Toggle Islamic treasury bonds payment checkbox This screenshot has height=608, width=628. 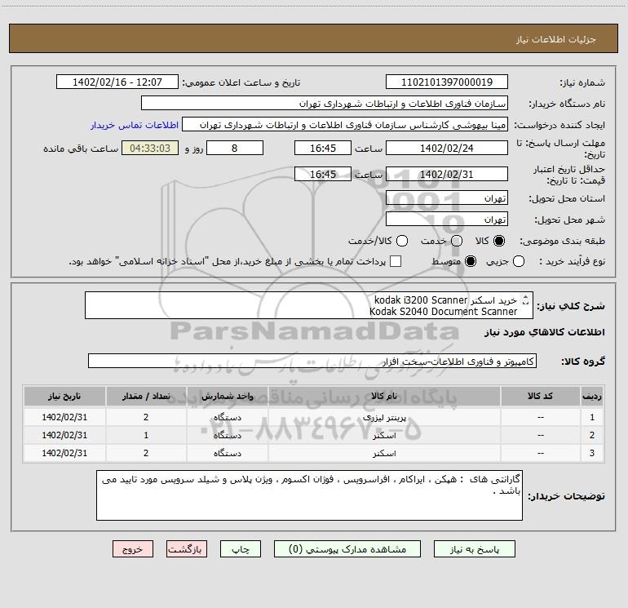pos(396,262)
